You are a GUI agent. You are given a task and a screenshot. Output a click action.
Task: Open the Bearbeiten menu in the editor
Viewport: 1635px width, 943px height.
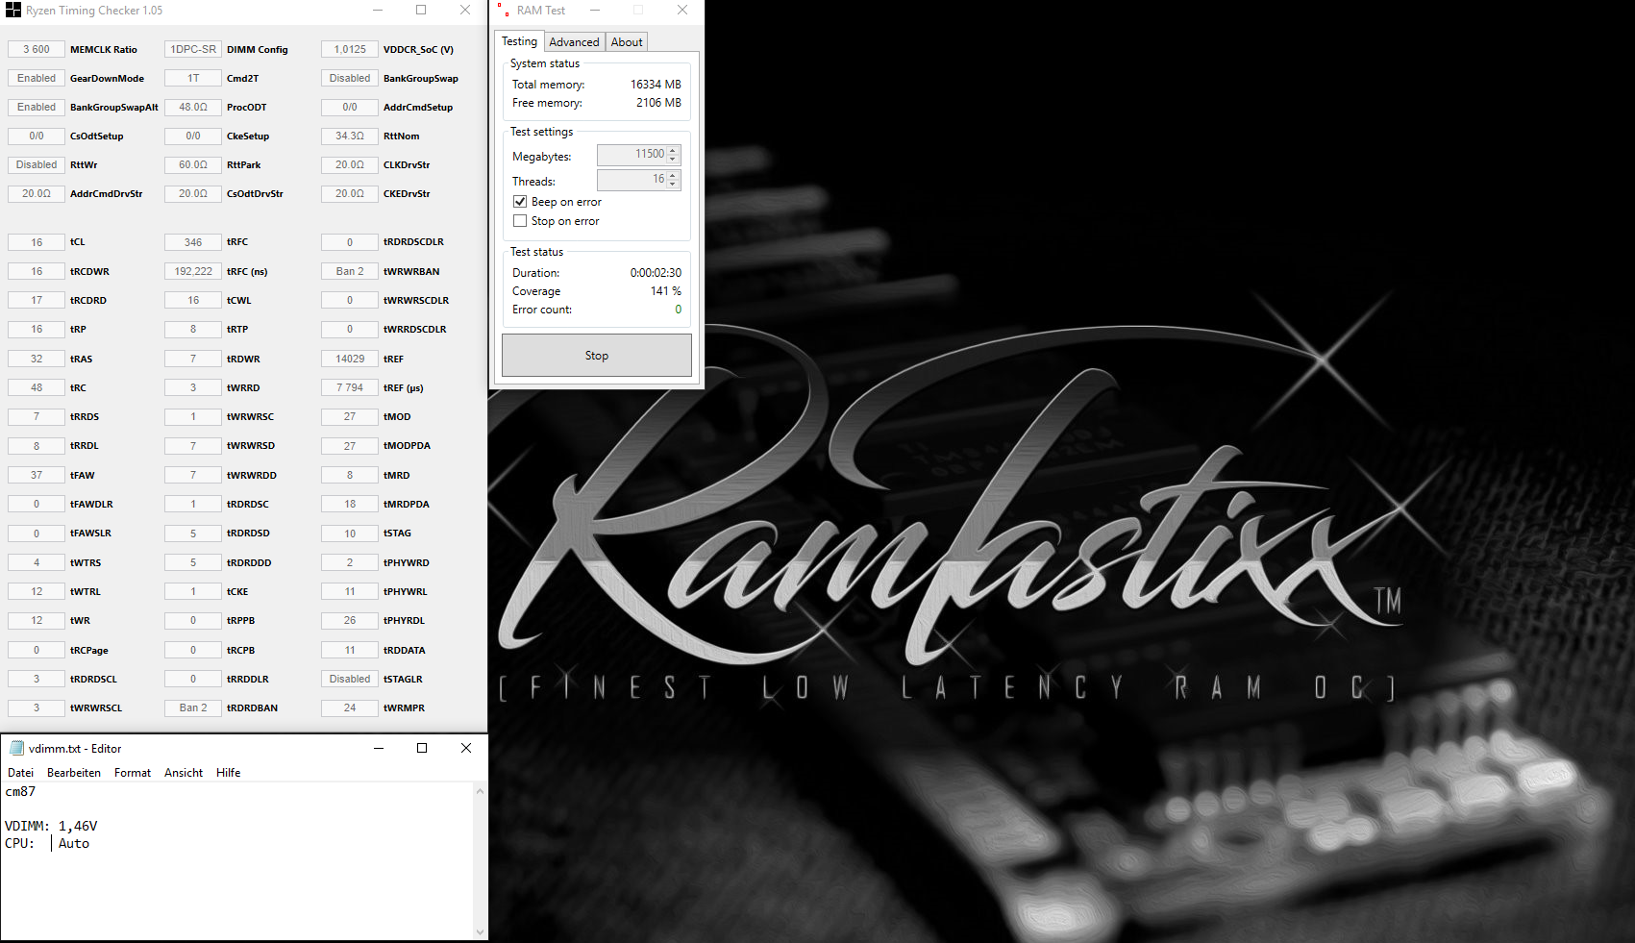[x=74, y=773]
